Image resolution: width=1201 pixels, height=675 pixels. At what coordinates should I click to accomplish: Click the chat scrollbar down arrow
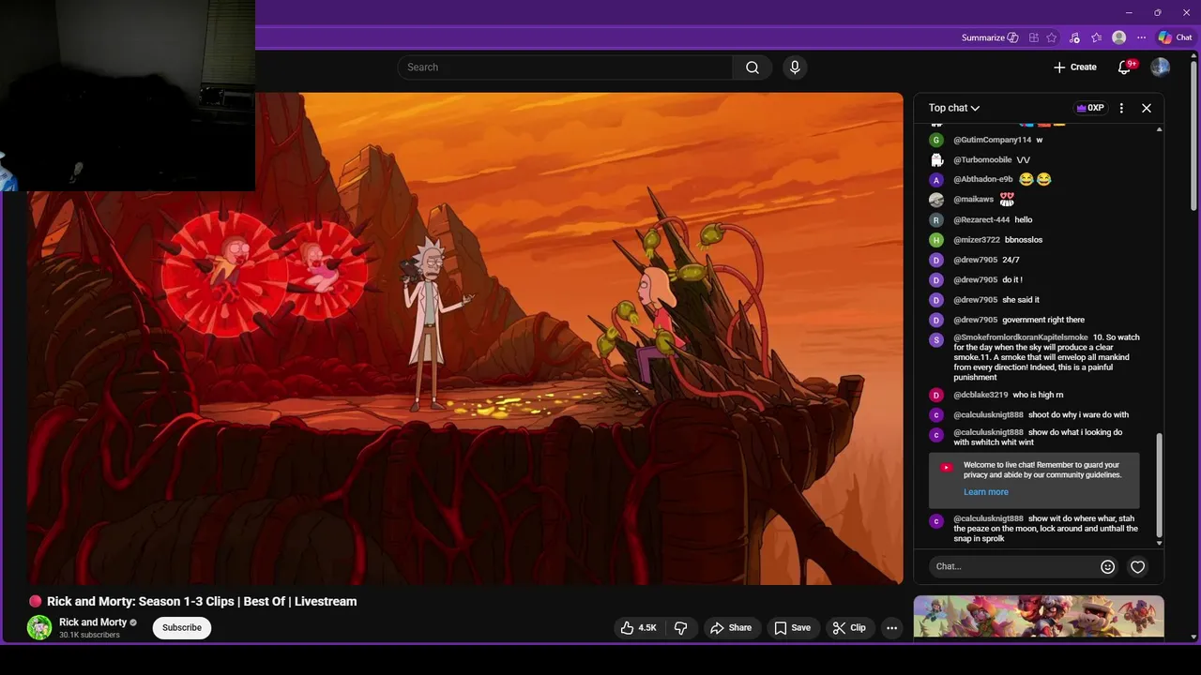1160,543
